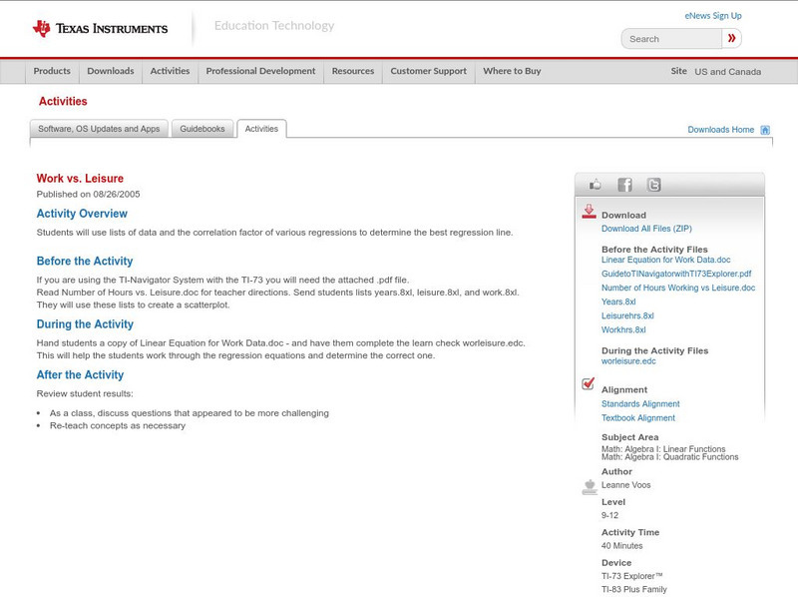Screen dimensions: 798x597
Task: Click the TI-83 Plus Family device text
Action: (x=634, y=589)
